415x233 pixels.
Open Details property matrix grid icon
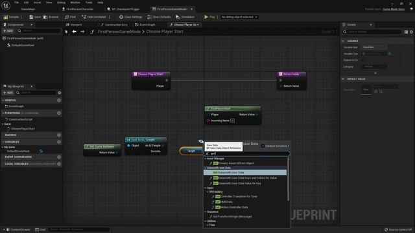point(406,32)
